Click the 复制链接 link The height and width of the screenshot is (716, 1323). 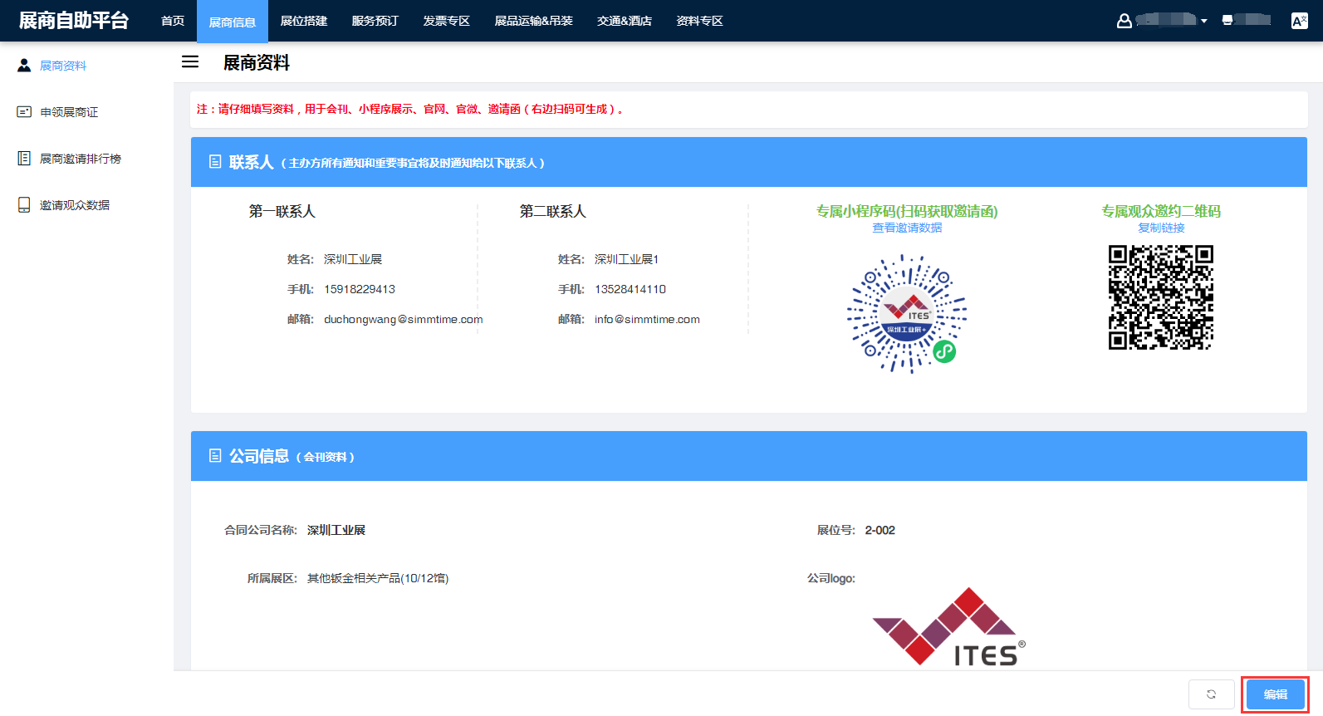tap(1161, 228)
